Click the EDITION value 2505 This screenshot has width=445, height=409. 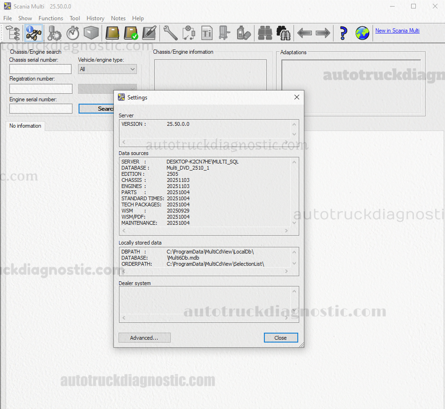[173, 174]
